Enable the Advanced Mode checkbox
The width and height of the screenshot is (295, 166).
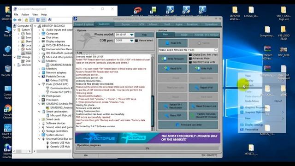coord(190,59)
